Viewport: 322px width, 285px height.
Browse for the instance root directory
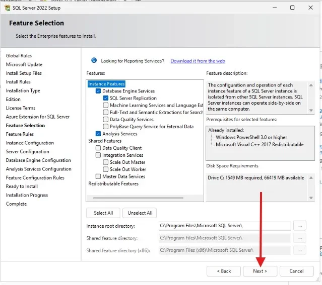(300, 226)
